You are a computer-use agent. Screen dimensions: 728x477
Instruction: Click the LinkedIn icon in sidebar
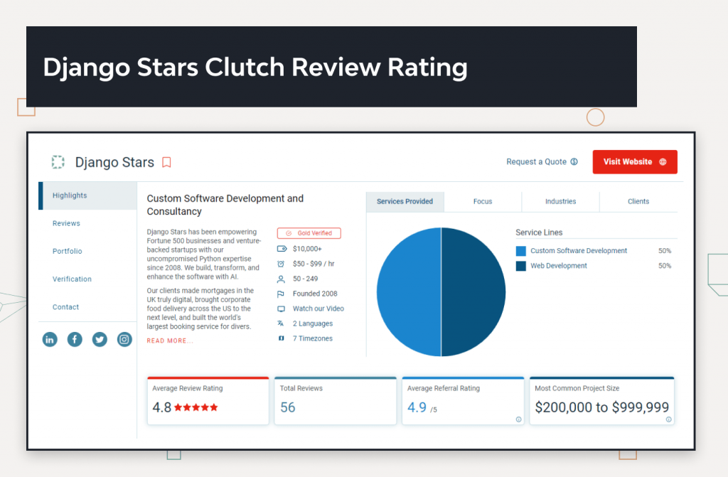click(50, 340)
